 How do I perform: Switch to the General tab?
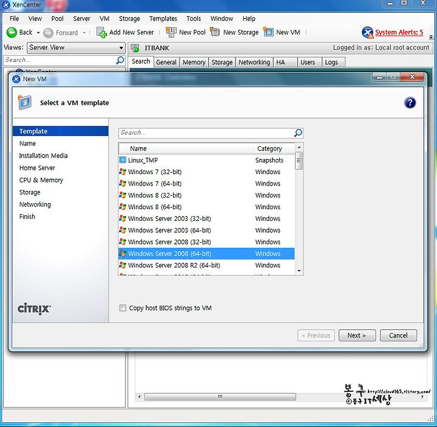point(166,62)
